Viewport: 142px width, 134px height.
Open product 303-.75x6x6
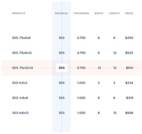(x=21, y=38)
